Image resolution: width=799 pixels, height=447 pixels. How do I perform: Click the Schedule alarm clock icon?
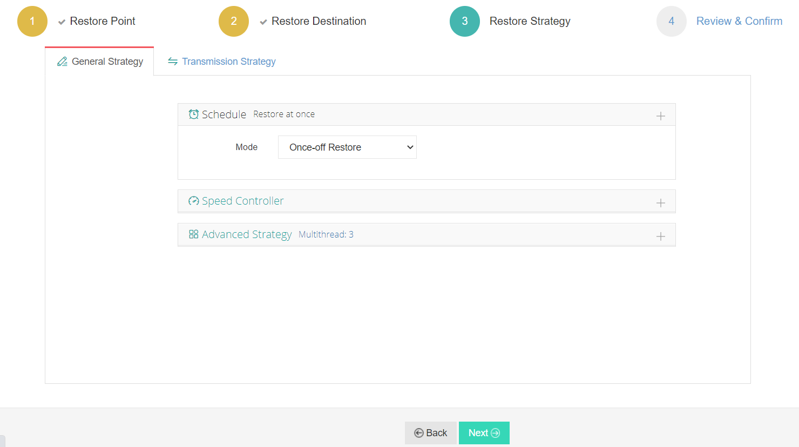click(x=194, y=114)
